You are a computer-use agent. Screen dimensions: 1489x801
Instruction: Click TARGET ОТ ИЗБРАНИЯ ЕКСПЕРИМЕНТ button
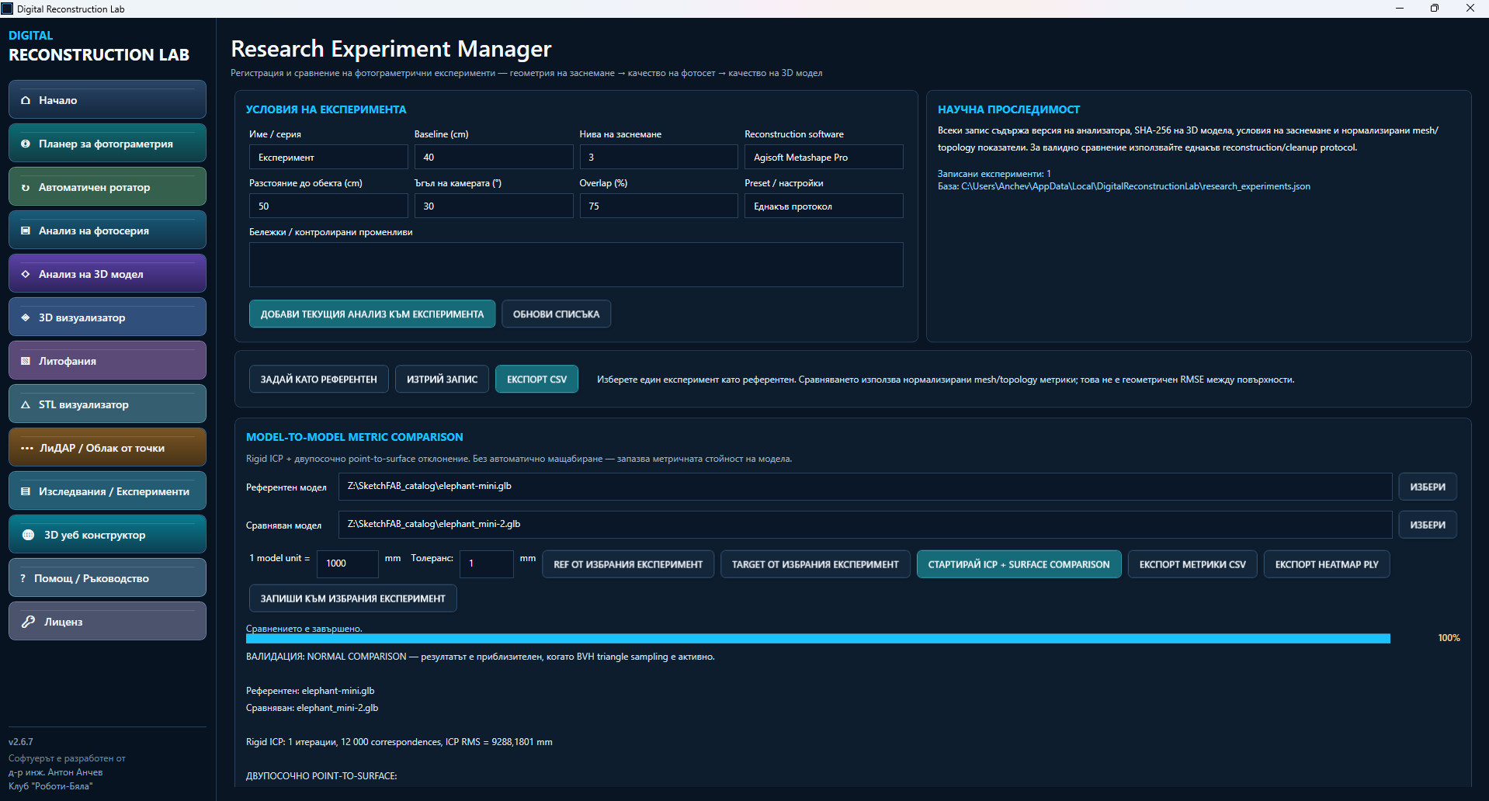[x=815, y=564]
